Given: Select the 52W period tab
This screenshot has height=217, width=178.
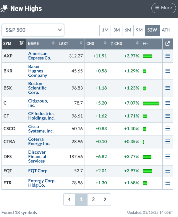Looking at the screenshot, I should [152, 30].
